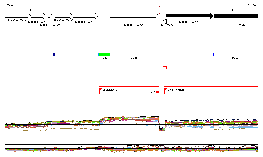The height and width of the screenshot is (157, 263).
Task: Select the SAOUHSC_00726 gene arrow
Action: click(x=64, y=16)
